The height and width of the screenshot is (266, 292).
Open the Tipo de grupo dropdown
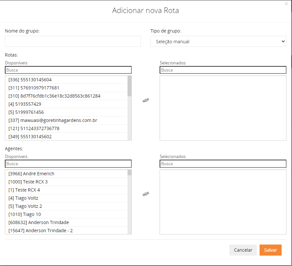click(x=218, y=41)
